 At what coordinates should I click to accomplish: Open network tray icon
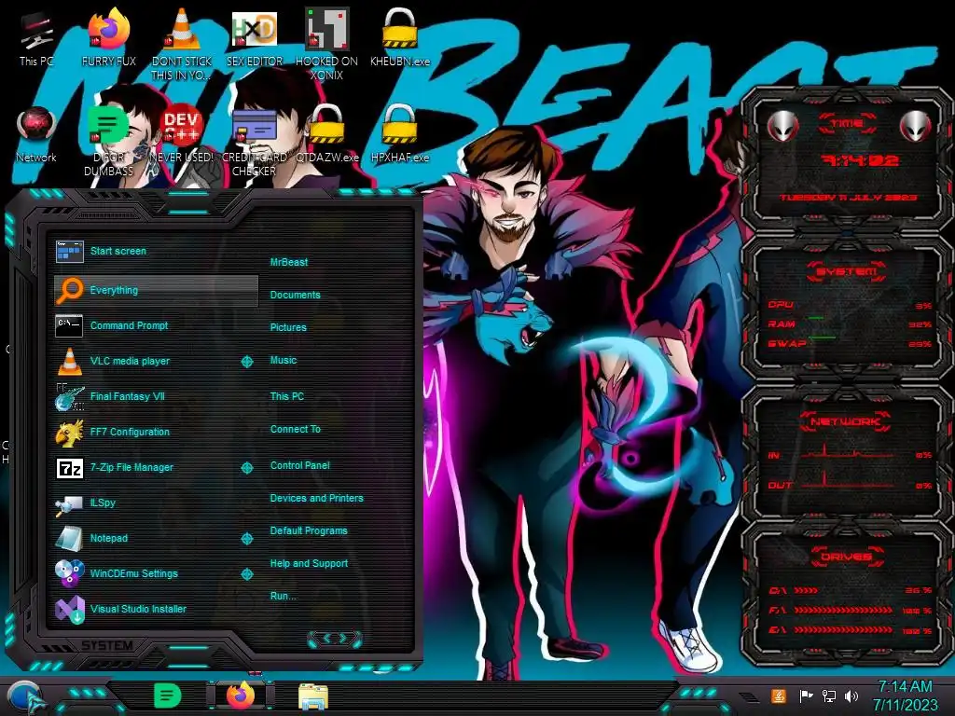[x=829, y=695]
